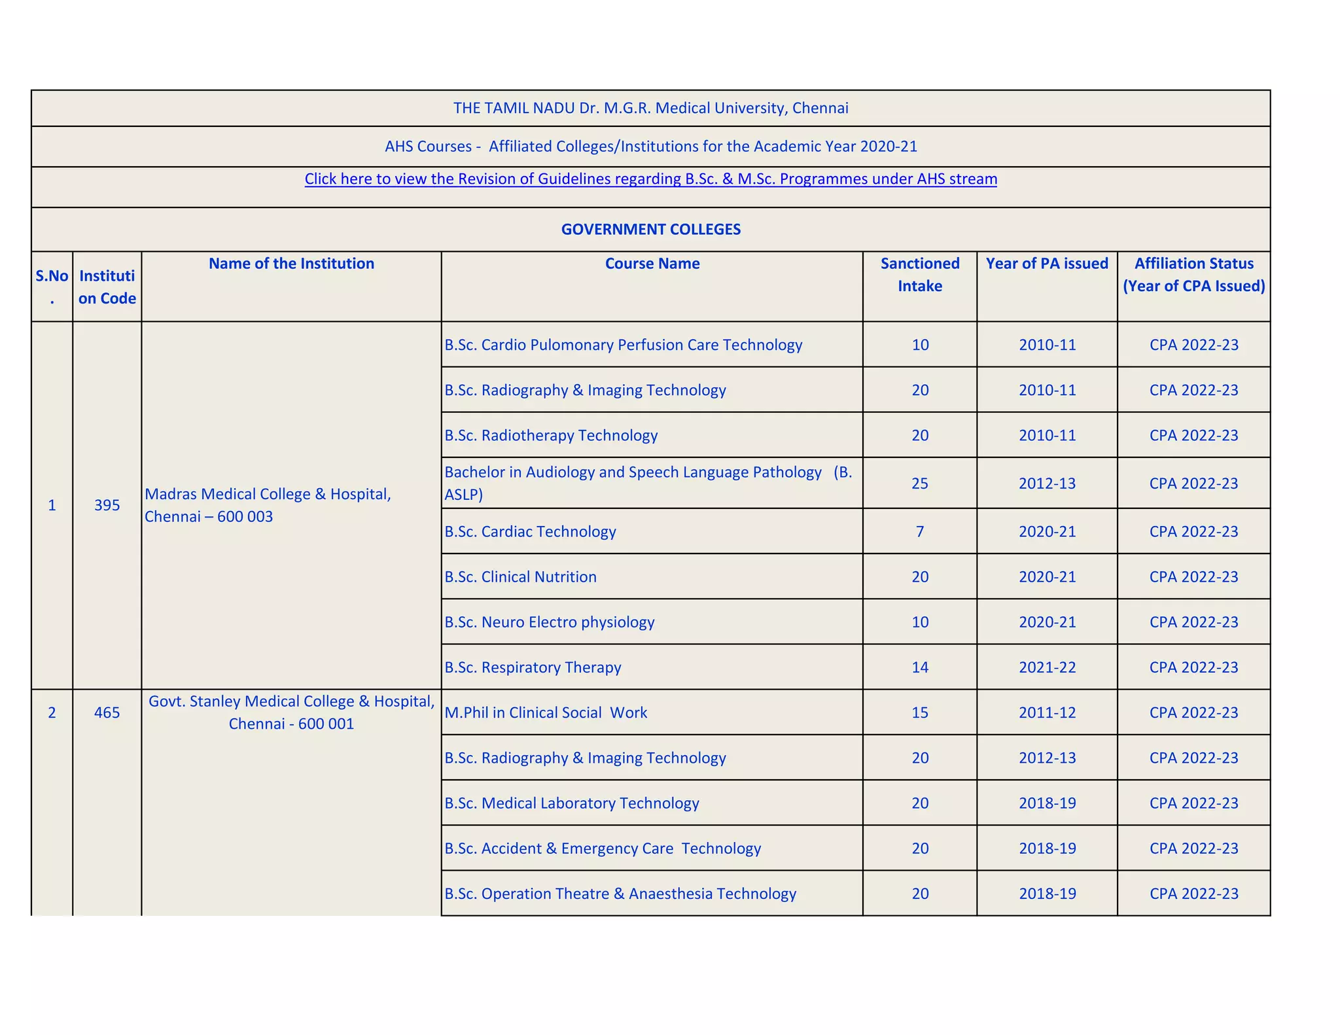
Task: Click the Sanctioned Intake column header
Action: tap(919, 275)
